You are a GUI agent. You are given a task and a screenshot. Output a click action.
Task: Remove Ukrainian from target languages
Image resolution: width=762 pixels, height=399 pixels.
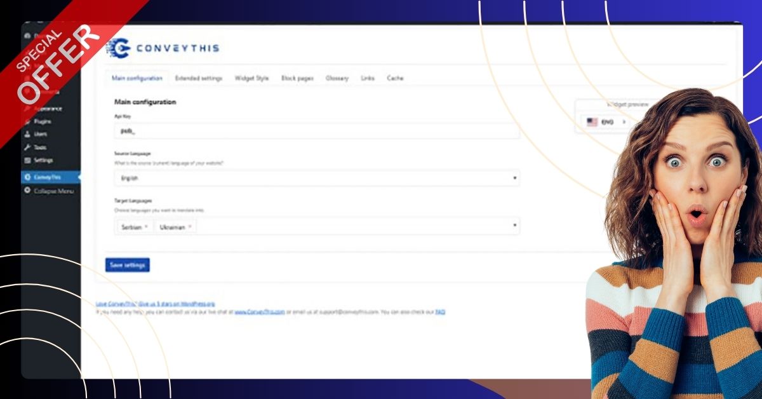(x=189, y=227)
